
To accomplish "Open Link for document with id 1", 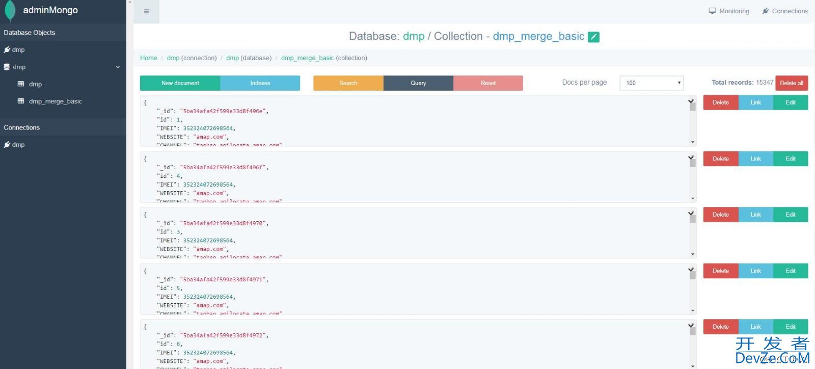I will click(756, 102).
